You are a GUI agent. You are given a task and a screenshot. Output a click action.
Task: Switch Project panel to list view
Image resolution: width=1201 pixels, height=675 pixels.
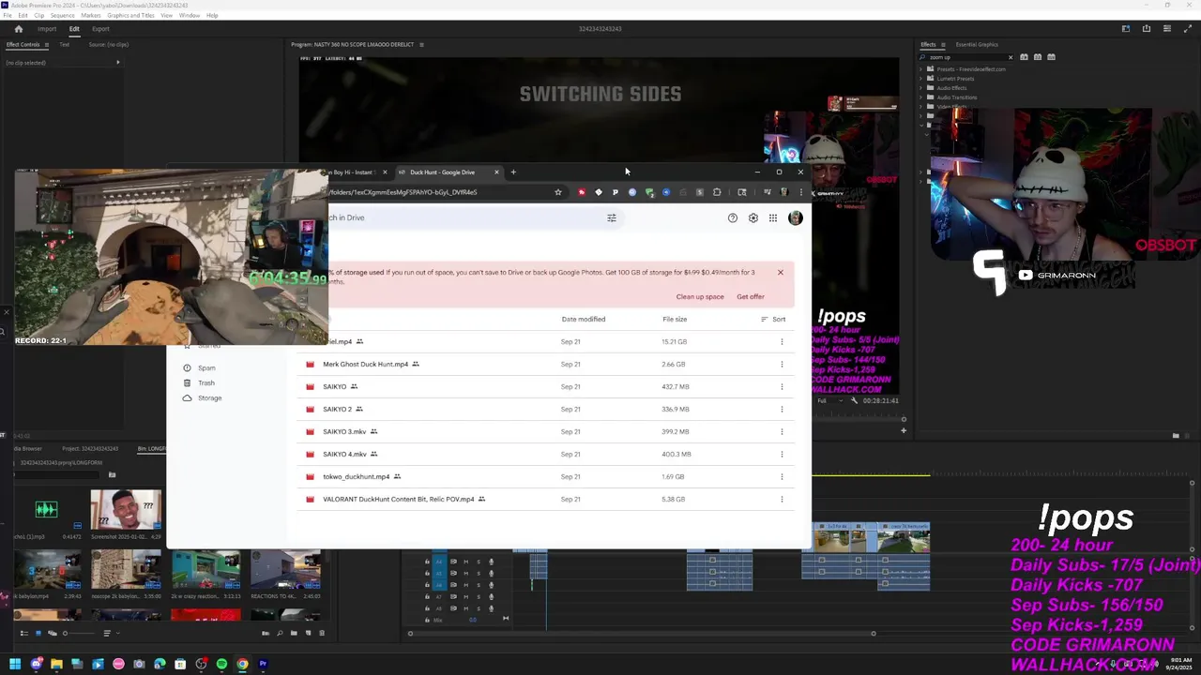(x=24, y=633)
